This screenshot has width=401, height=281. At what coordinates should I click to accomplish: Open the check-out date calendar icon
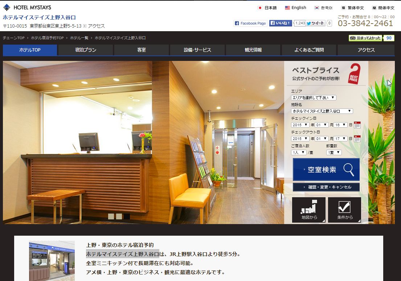point(357,139)
